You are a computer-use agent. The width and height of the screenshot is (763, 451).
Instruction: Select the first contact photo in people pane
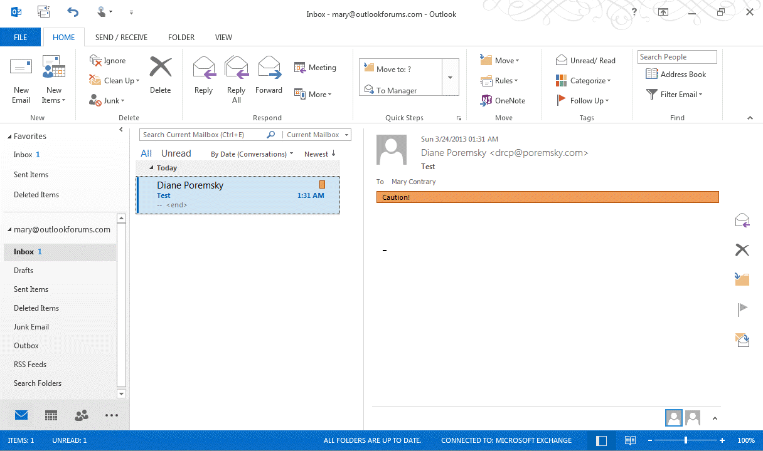pyautogui.click(x=674, y=418)
